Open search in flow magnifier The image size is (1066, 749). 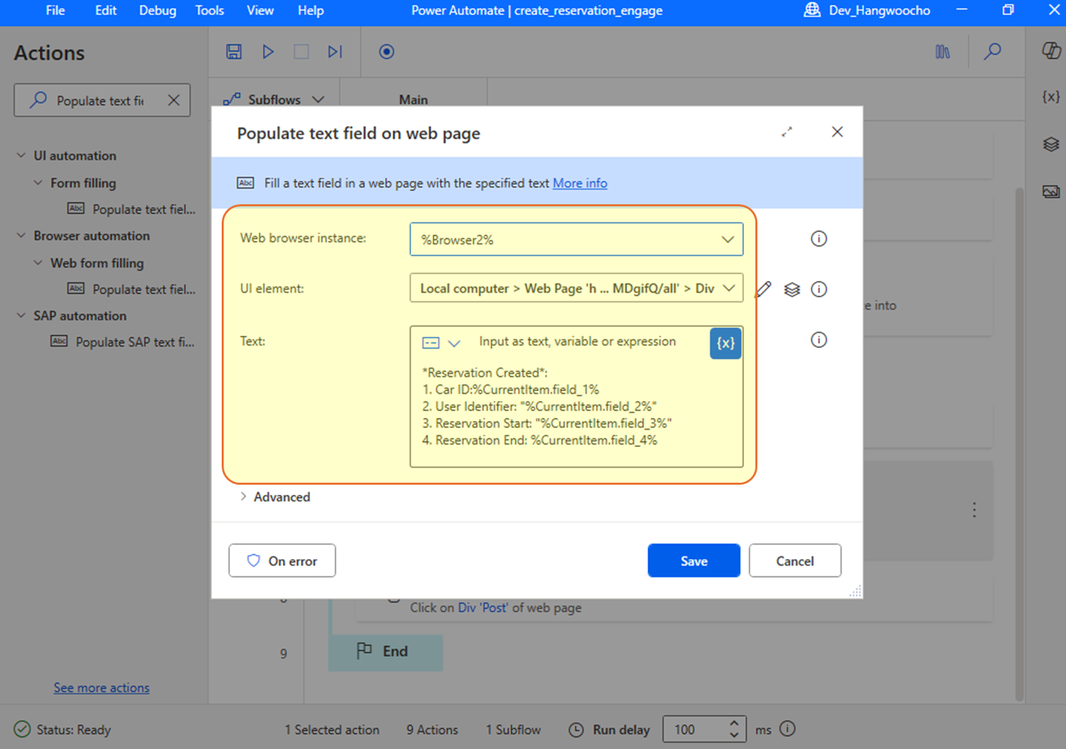click(x=992, y=52)
